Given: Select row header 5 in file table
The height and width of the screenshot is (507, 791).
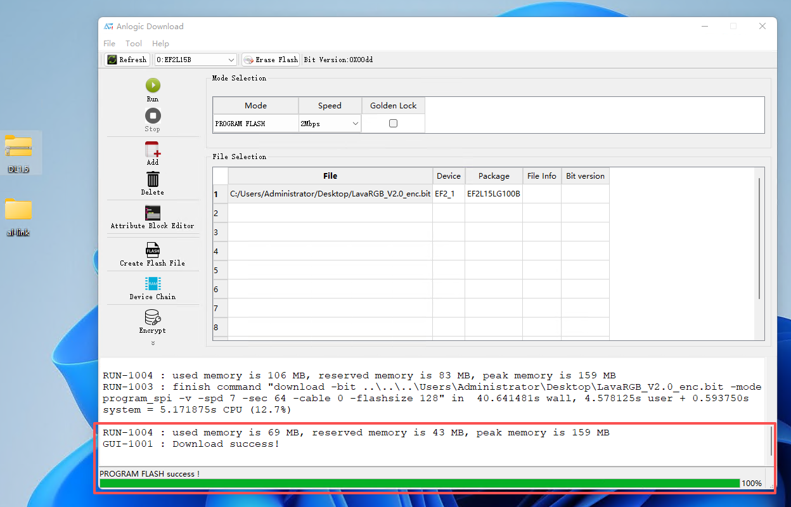Looking at the screenshot, I should (x=220, y=270).
